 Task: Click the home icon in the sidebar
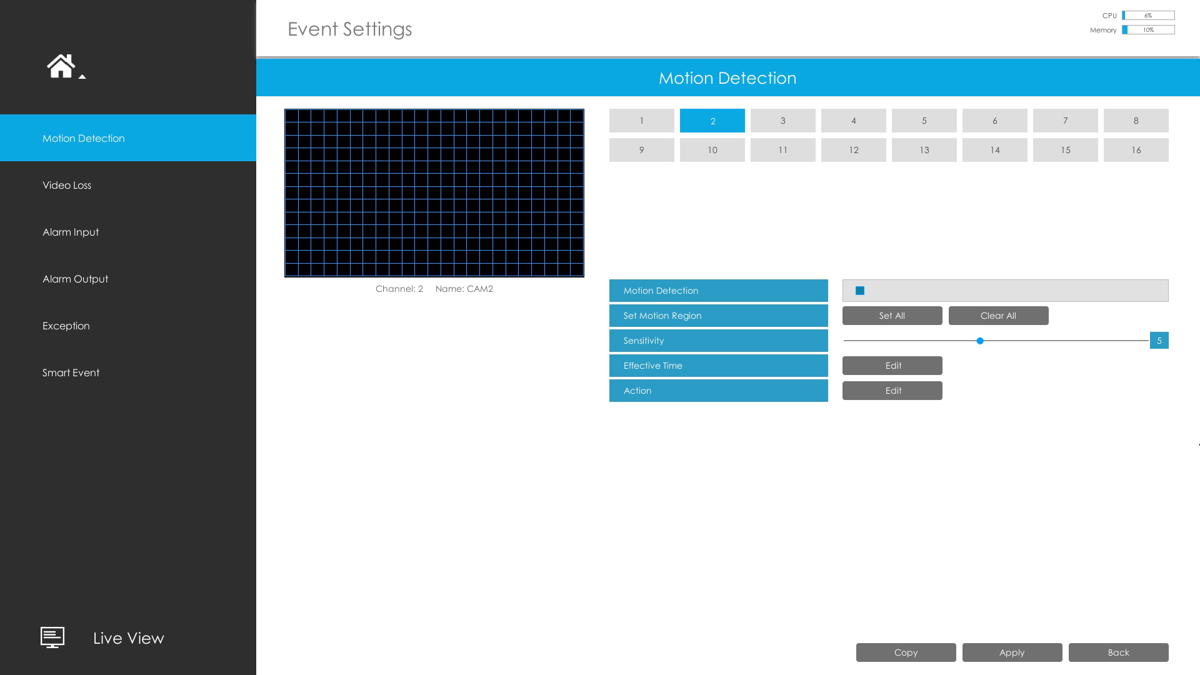(x=62, y=65)
